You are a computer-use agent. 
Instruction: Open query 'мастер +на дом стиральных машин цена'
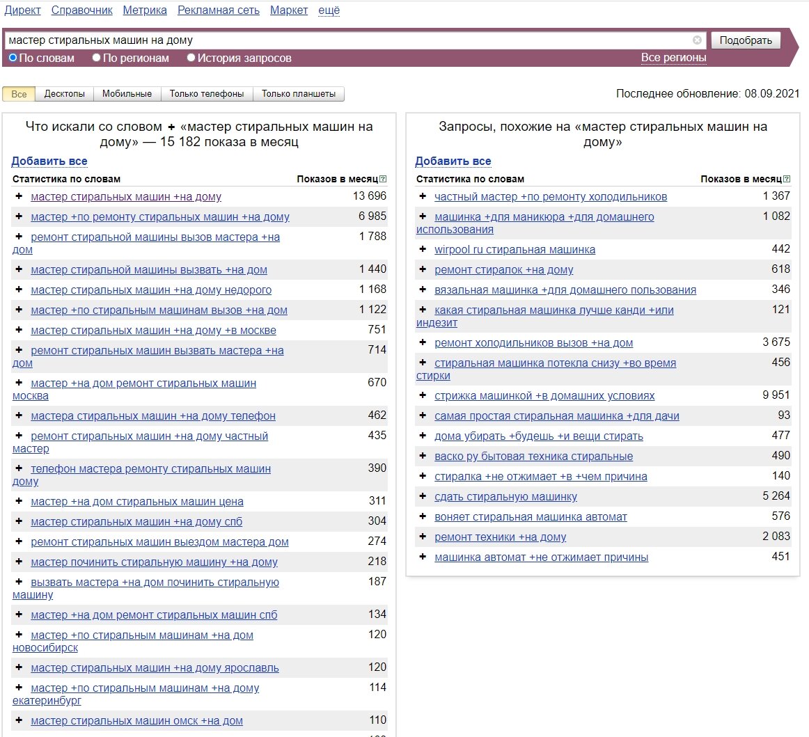(x=137, y=501)
